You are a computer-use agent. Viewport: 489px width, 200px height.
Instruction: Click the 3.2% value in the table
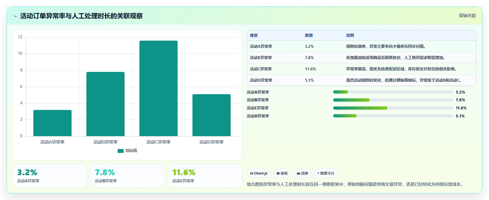tap(309, 46)
